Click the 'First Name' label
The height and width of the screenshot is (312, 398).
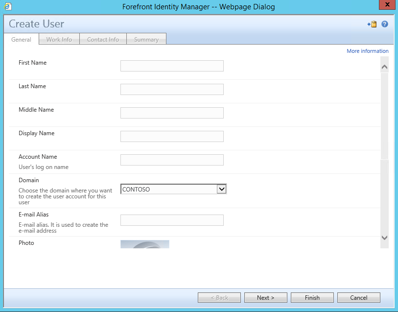click(32, 63)
